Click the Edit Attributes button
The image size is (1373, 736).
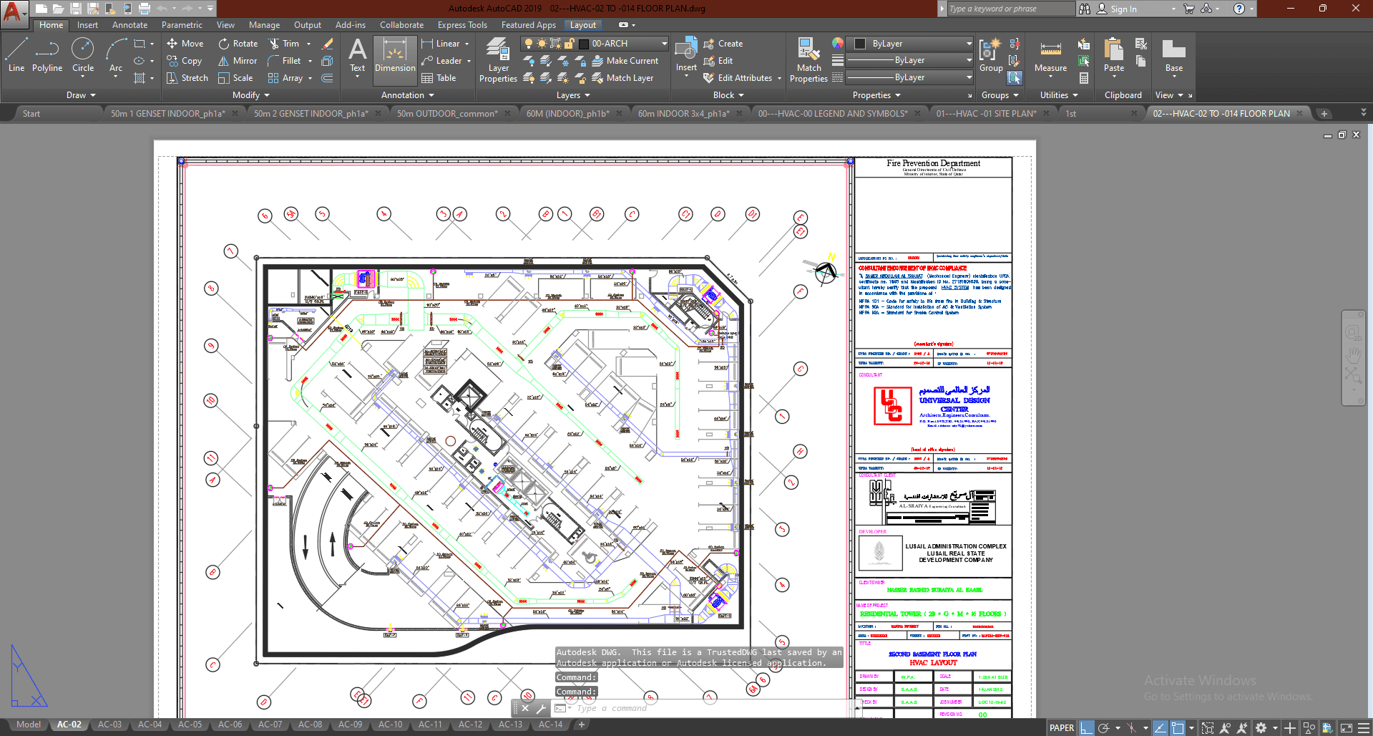744,78
